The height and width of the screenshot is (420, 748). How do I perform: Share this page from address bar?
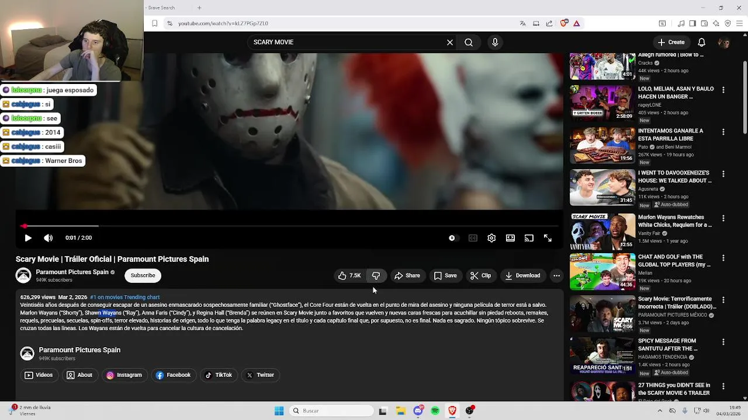[549, 23]
